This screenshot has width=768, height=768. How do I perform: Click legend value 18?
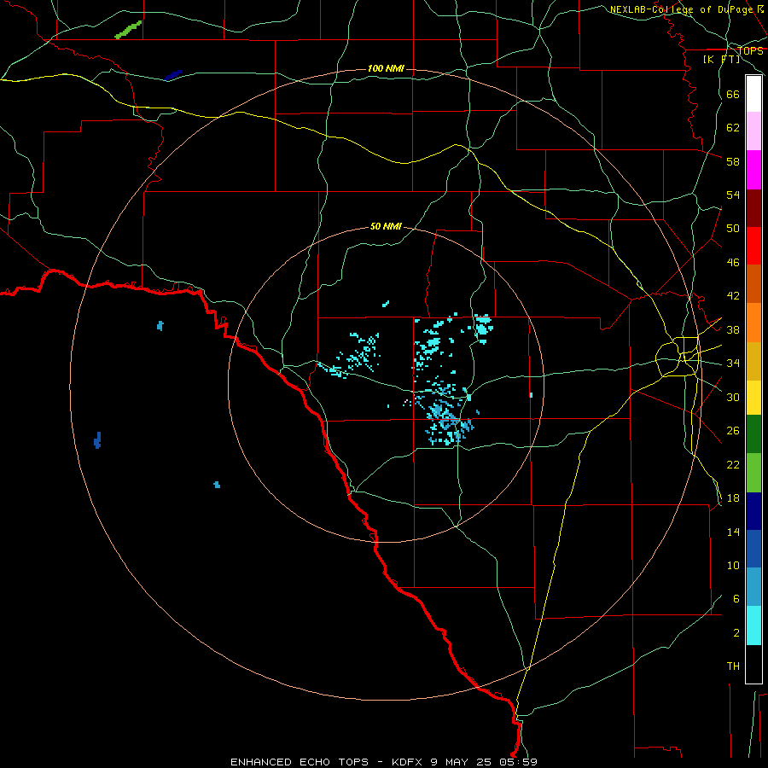click(x=733, y=498)
